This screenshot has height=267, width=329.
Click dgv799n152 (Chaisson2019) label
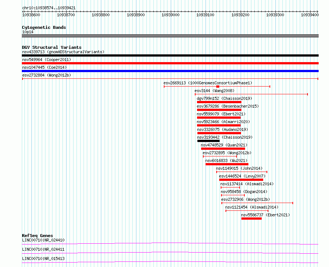224,98
